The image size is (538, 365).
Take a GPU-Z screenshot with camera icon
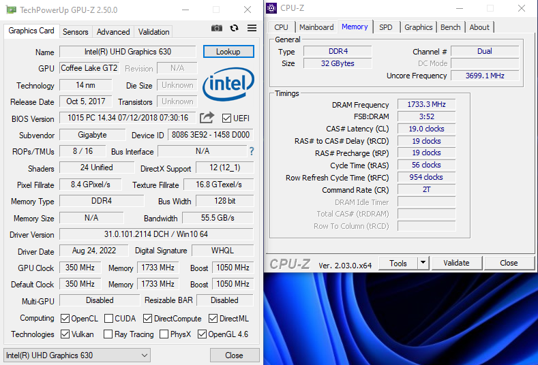(x=217, y=28)
